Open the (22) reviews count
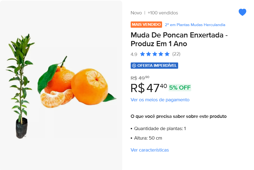 point(176,54)
